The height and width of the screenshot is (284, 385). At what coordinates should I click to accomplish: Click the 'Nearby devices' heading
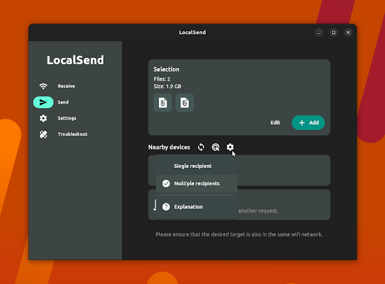pos(169,147)
